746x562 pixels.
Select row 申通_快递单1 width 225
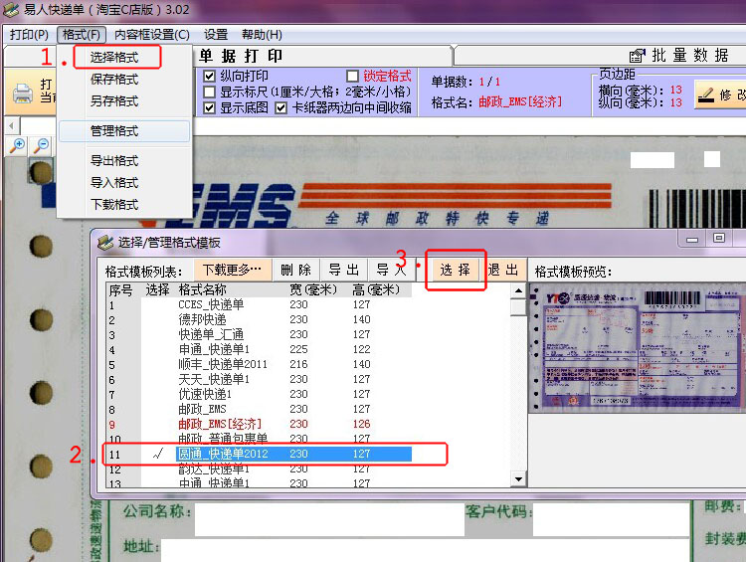click(259, 349)
